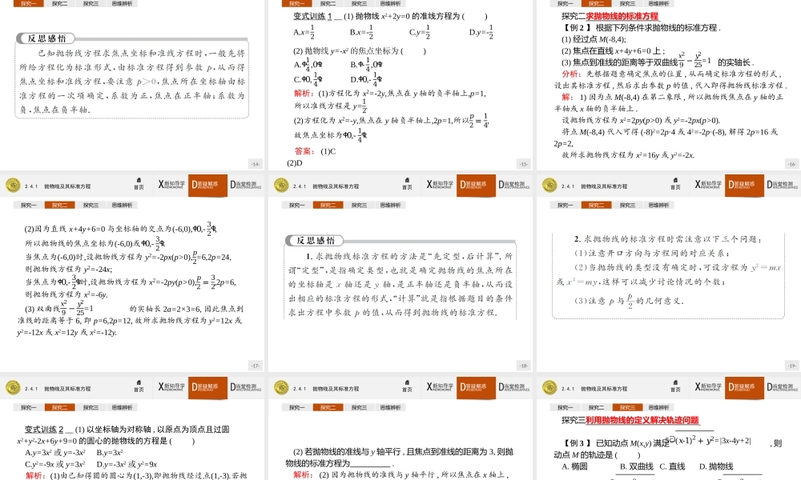Click the gold school emblem on slide 17
801x480 pixels.
[14, 185]
